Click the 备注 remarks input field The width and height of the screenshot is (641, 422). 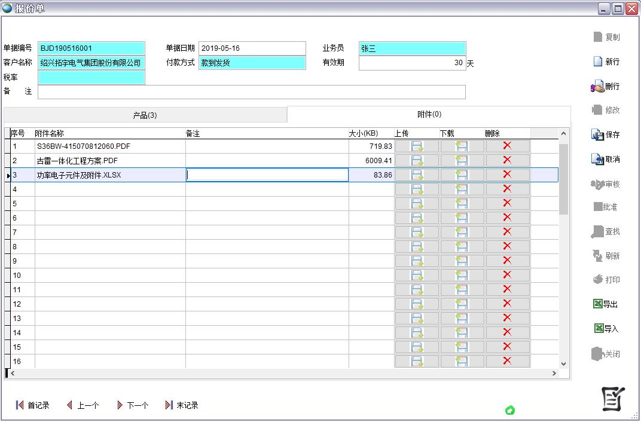point(251,92)
